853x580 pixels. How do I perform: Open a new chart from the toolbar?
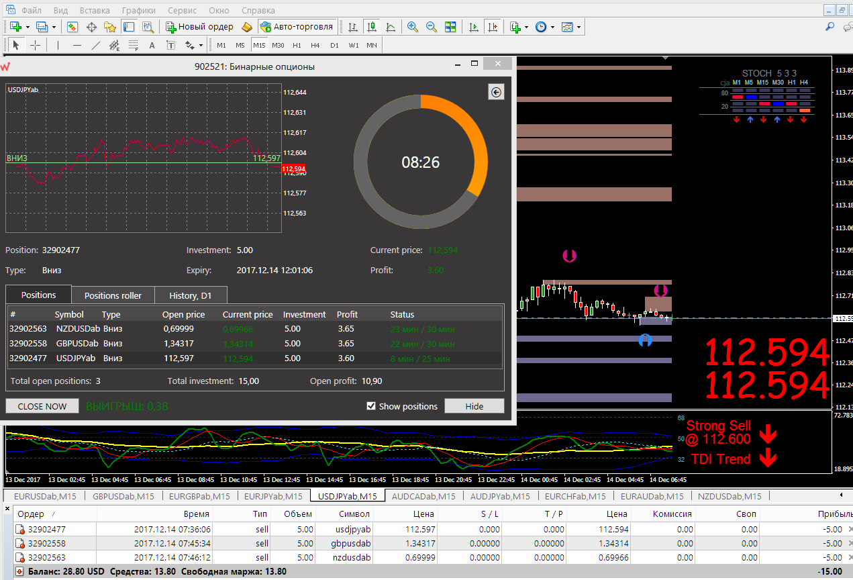tap(16, 27)
